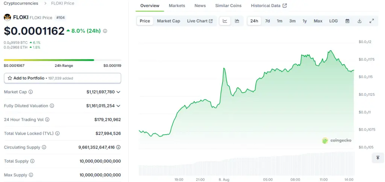Image resolution: width=385 pixels, height=182 pixels.
Task: Download chart data with the download icon
Action: 359,21
